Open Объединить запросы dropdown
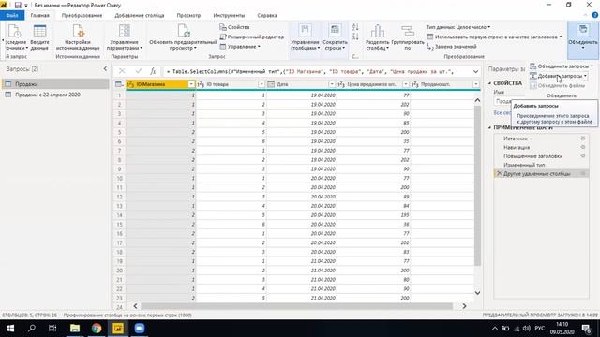This screenshot has height=337, width=600. (x=562, y=66)
